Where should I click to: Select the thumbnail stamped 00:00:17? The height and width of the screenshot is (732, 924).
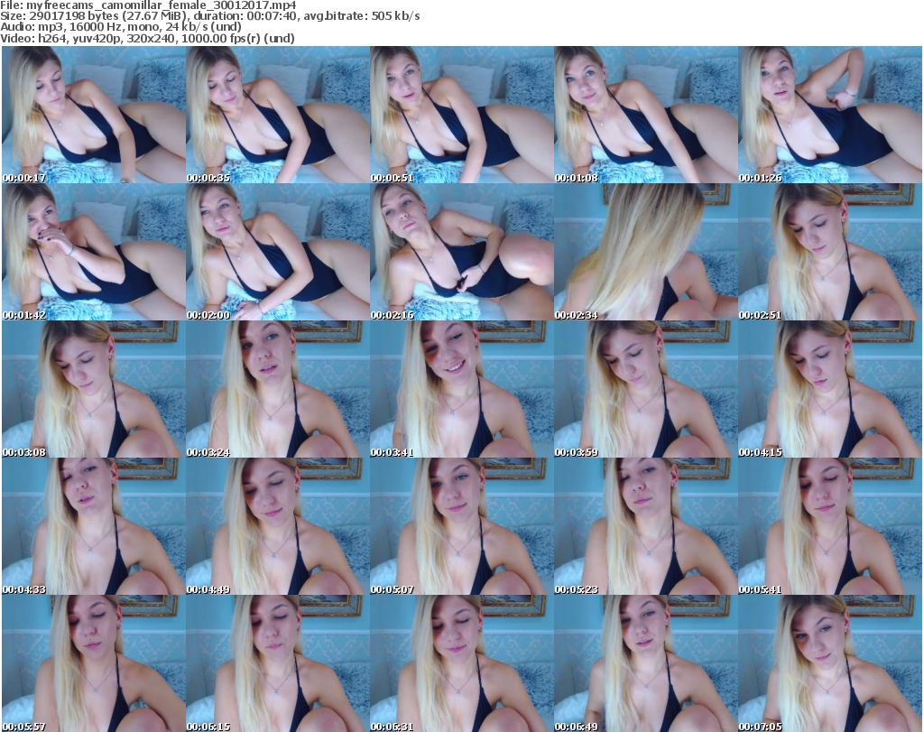94,115
